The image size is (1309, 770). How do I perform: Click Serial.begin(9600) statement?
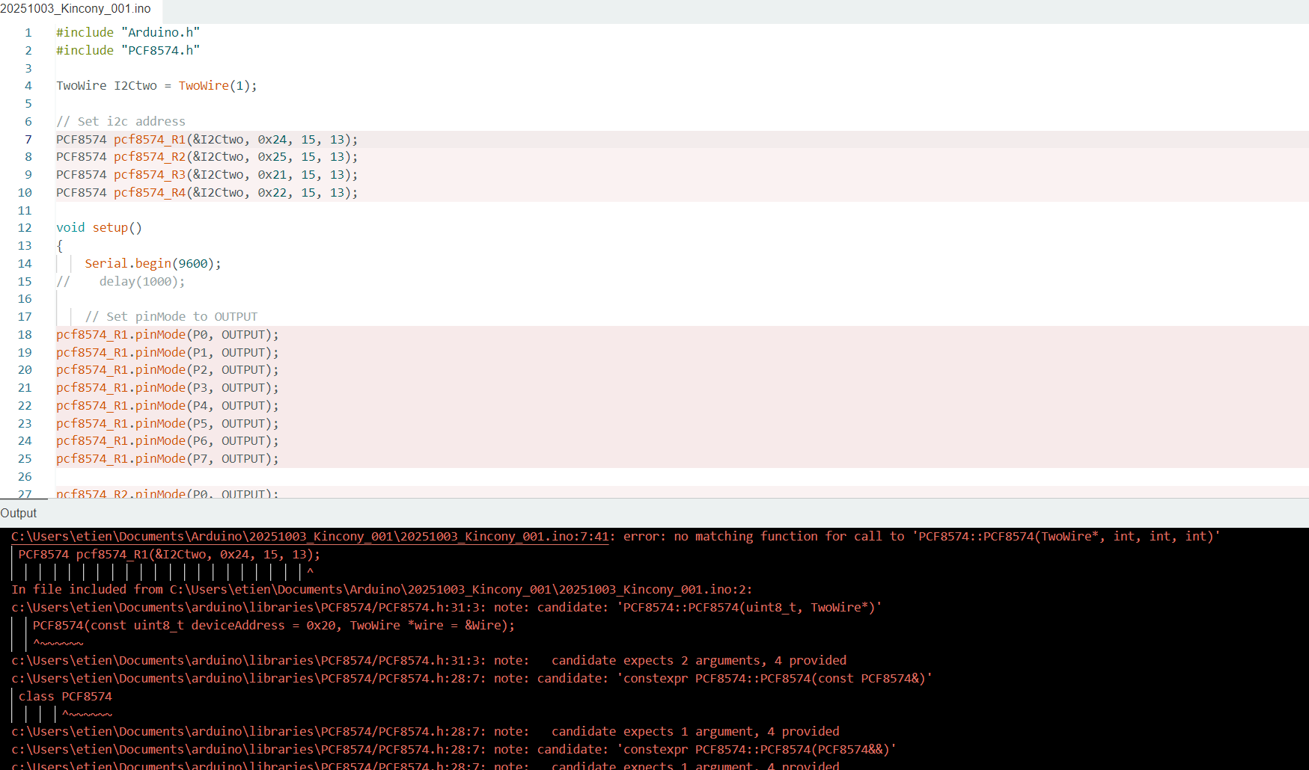tap(153, 264)
